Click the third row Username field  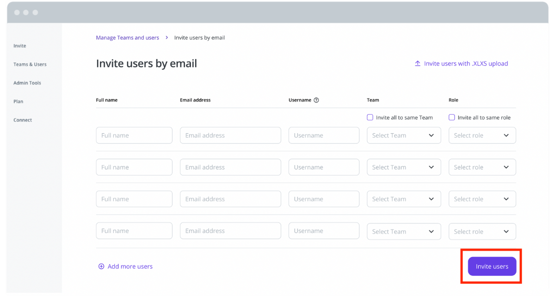click(x=324, y=199)
